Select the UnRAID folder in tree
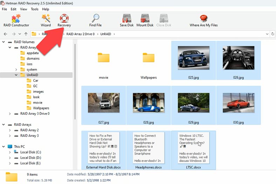 [x=32, y=75]
